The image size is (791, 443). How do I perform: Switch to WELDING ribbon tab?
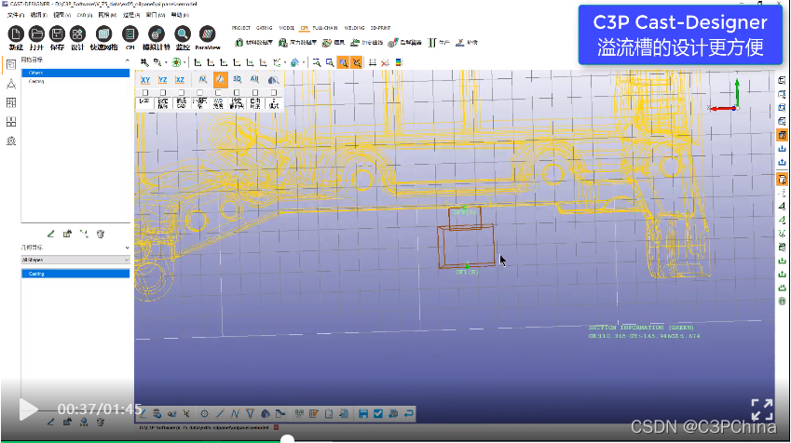tap(354, 28)
